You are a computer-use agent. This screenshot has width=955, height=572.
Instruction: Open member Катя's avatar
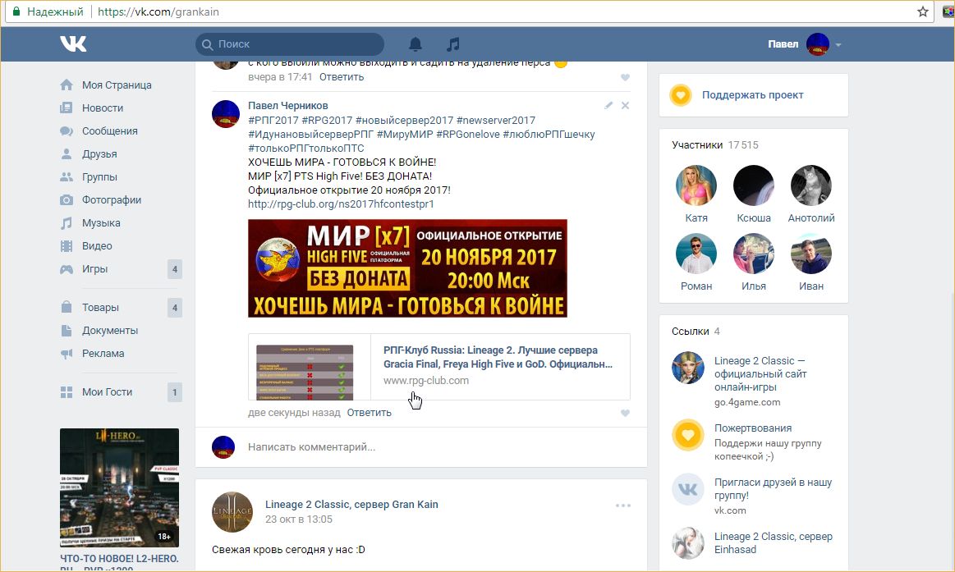[x=696, y=185]
